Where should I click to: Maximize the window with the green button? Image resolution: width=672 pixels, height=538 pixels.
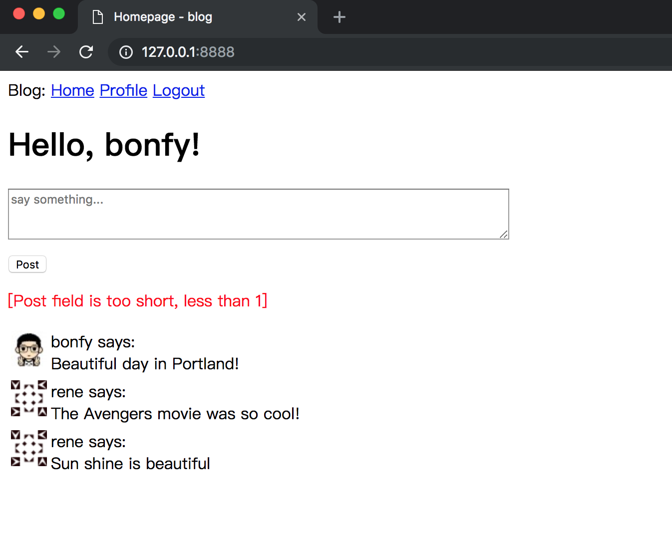59,13
